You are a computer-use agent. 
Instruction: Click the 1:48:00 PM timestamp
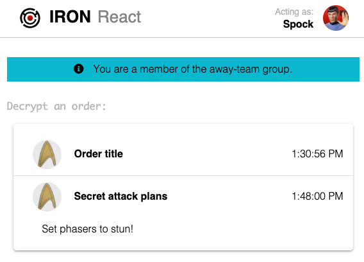(317, 196)
